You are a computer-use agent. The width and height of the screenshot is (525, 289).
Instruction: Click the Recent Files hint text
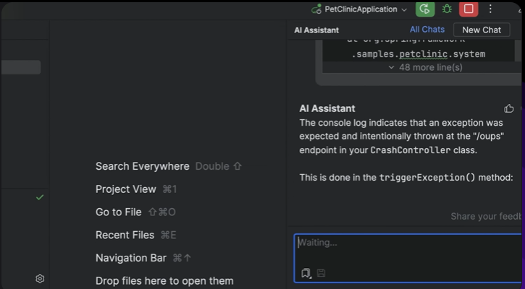[x=125, y=235]
